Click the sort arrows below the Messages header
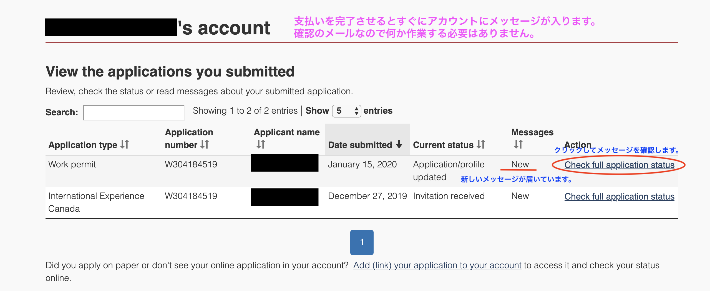 click(x=518, y=144)
